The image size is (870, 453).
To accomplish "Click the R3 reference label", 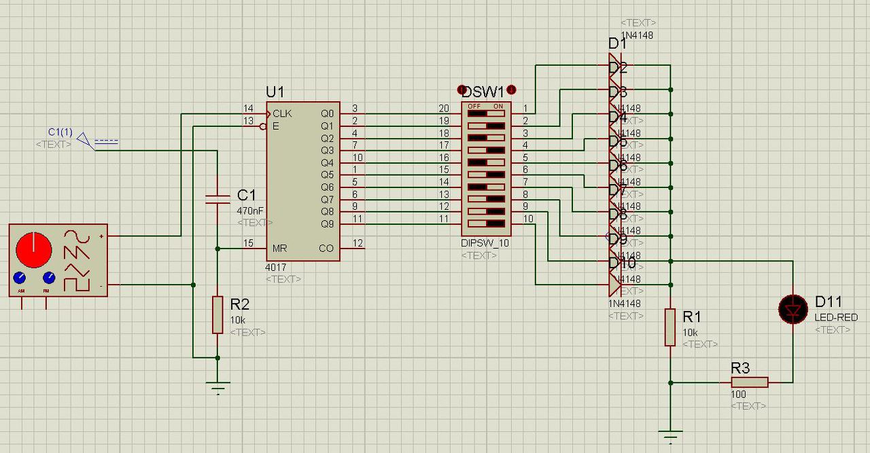I will tap(740, 368).
